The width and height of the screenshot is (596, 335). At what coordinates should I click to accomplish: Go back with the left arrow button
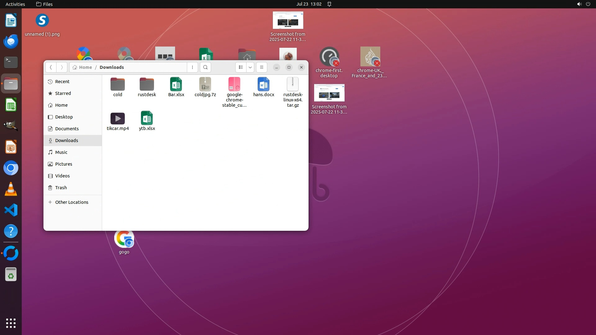click(x=51, y=67)
